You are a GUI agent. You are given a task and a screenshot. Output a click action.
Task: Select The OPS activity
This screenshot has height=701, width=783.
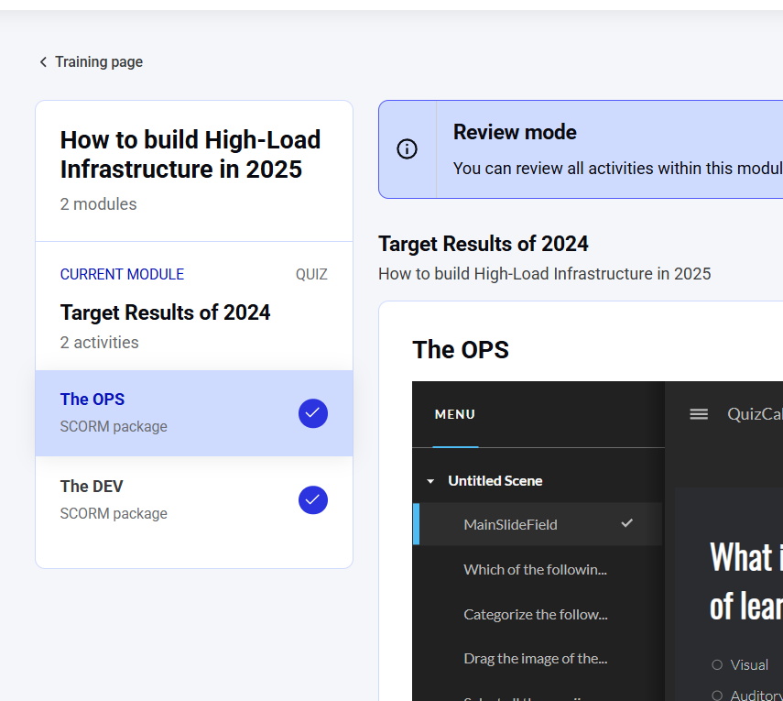coord(194,413)
